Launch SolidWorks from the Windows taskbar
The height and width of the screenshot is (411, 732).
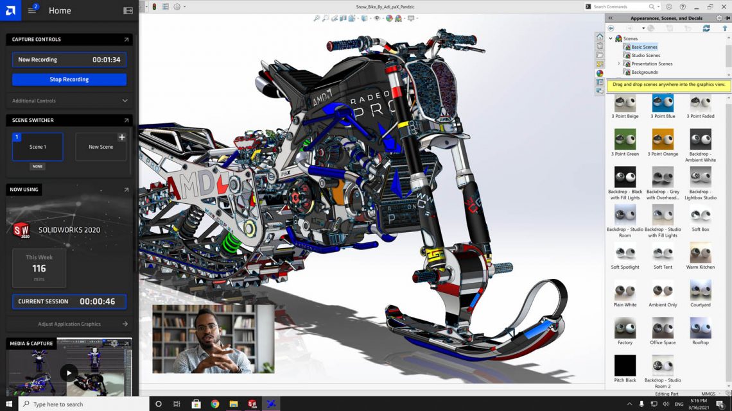[x=252, y=404]
